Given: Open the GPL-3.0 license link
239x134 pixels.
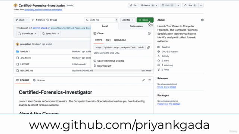Looking at the screenshot, I should [x=170, y=52].
